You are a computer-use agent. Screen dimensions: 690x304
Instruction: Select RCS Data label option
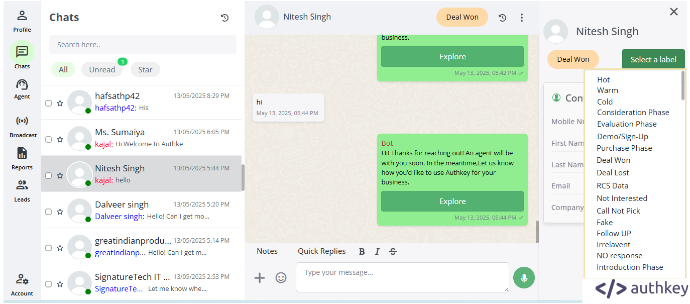[613, 186]
